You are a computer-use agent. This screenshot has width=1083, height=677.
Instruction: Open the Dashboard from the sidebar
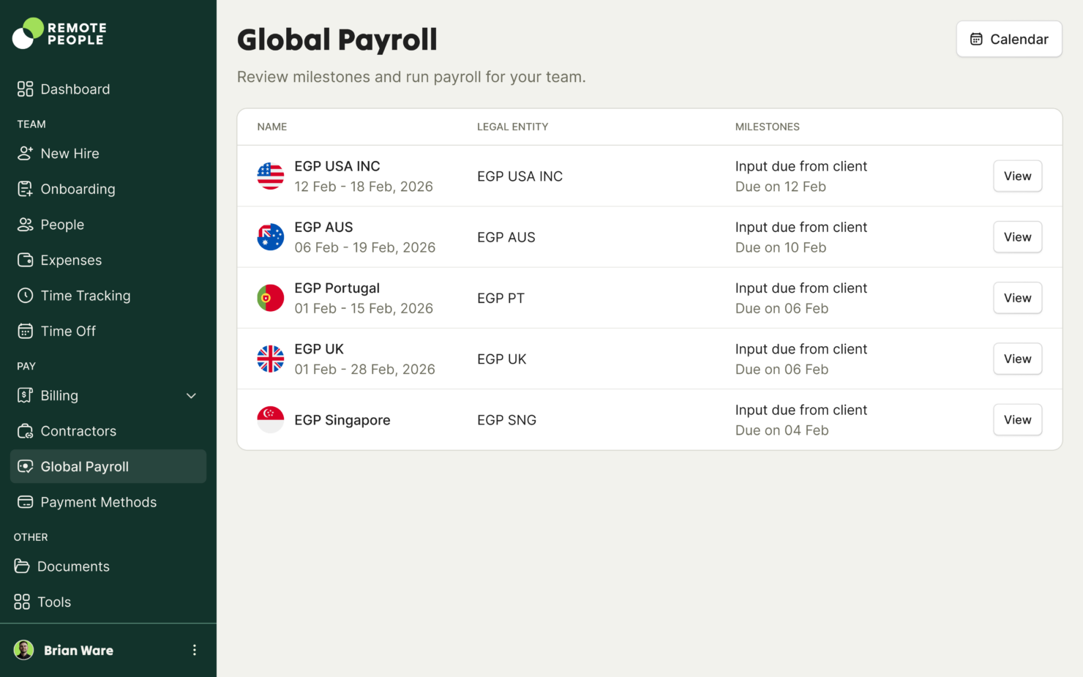(x=75, y=89)
